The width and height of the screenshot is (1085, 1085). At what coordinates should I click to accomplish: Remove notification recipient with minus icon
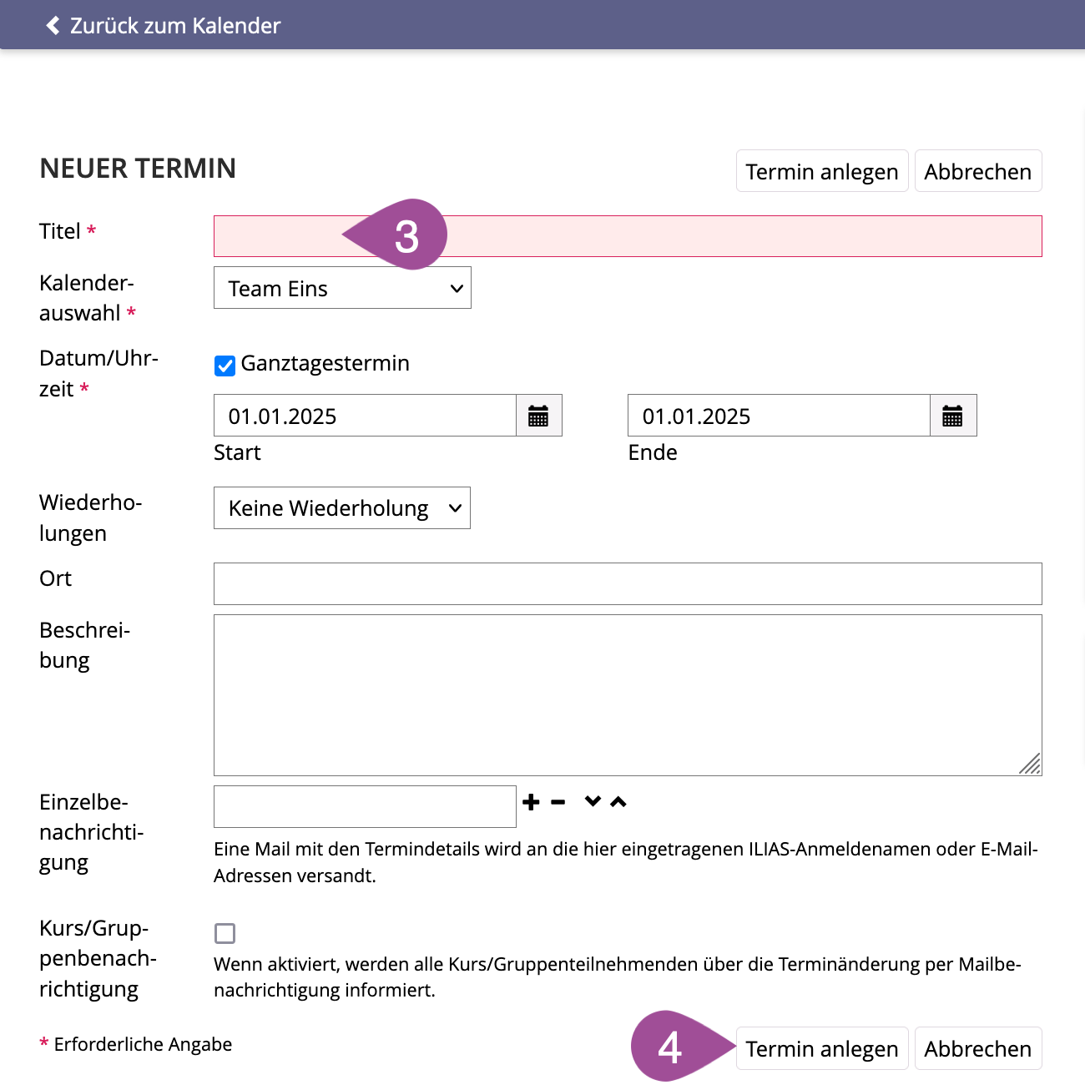click(x=558, y=802)
